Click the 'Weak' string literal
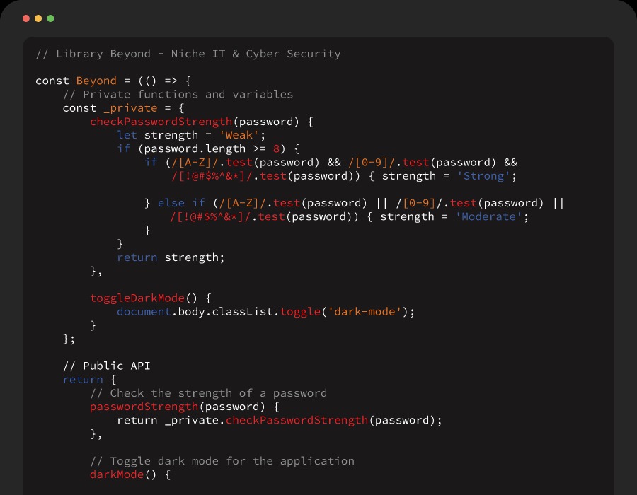Image resolution: width=637 pixels, height=495 pixels. (x=239, y=135)
